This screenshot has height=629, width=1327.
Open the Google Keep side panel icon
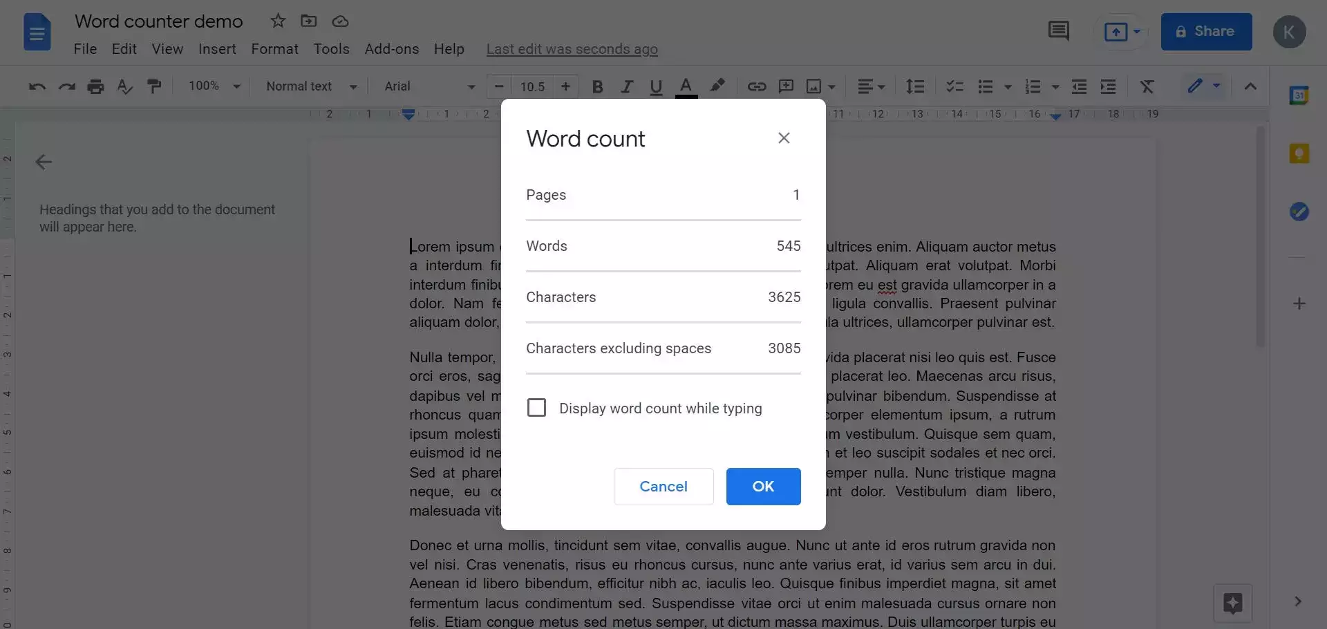1299,153
